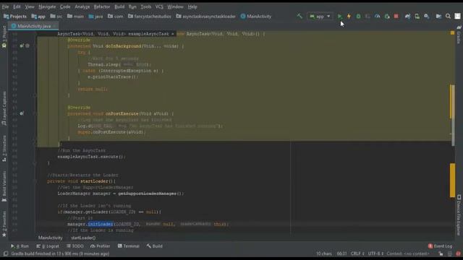Open the File menu

coord(5,6)
